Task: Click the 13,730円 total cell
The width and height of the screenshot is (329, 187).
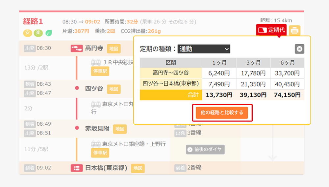Action: 219,95
